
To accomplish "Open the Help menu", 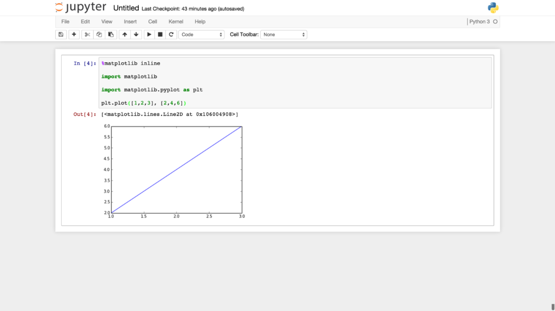I will click(200, 22).
